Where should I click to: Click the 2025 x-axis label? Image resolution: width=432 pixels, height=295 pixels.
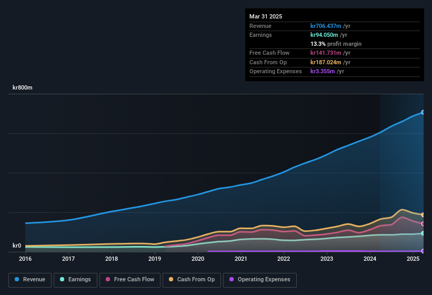tap(413, 259)
